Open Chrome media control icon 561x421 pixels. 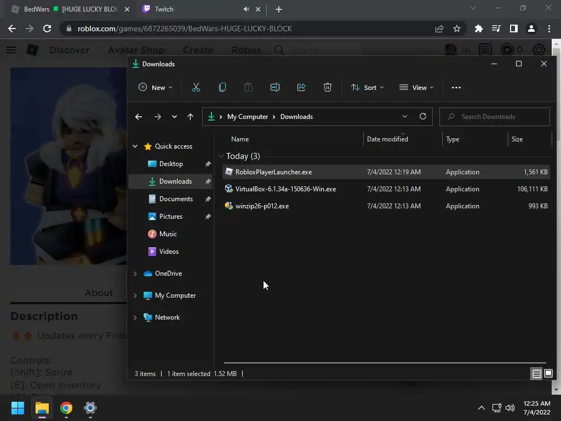496,29
